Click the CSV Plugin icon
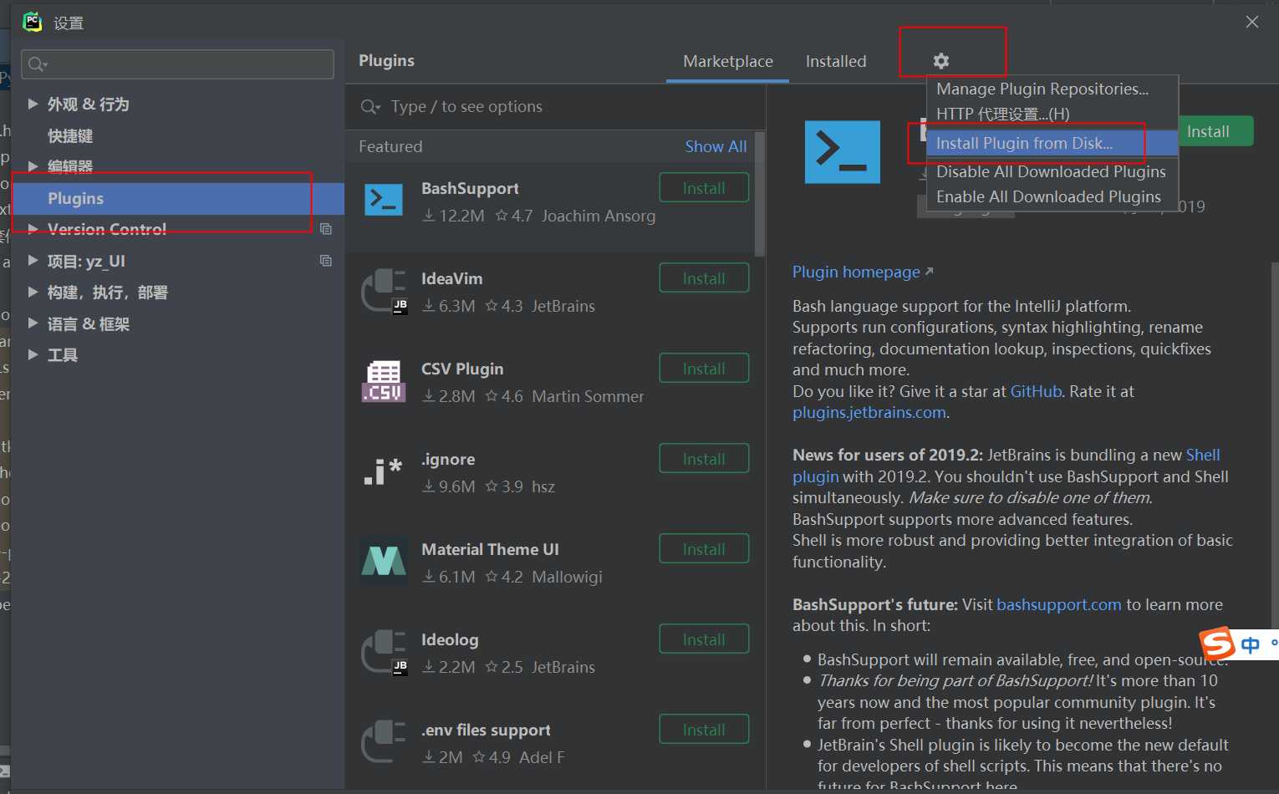The height and width of the screenshot is (794, 1279). coord(384,381)
